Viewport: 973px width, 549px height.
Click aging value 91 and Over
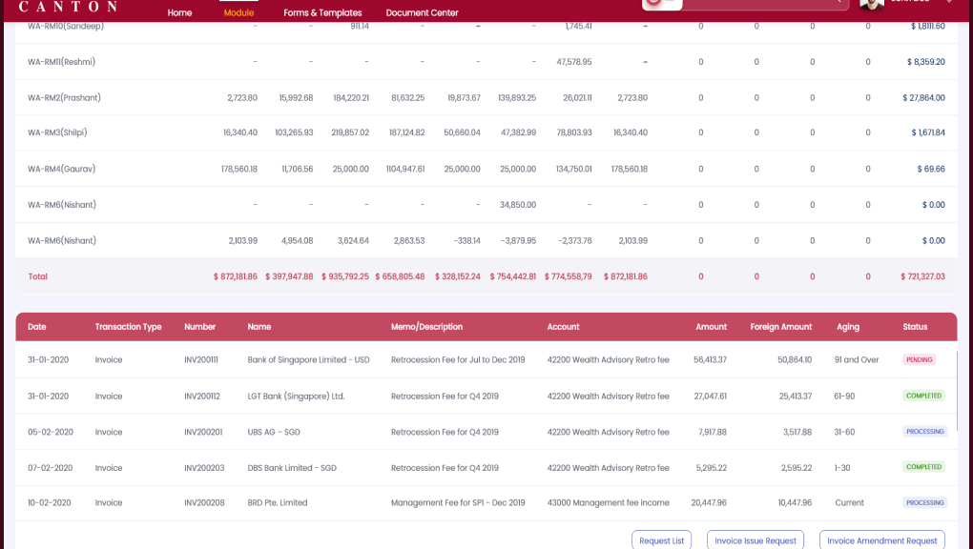(x=857, y=359)
